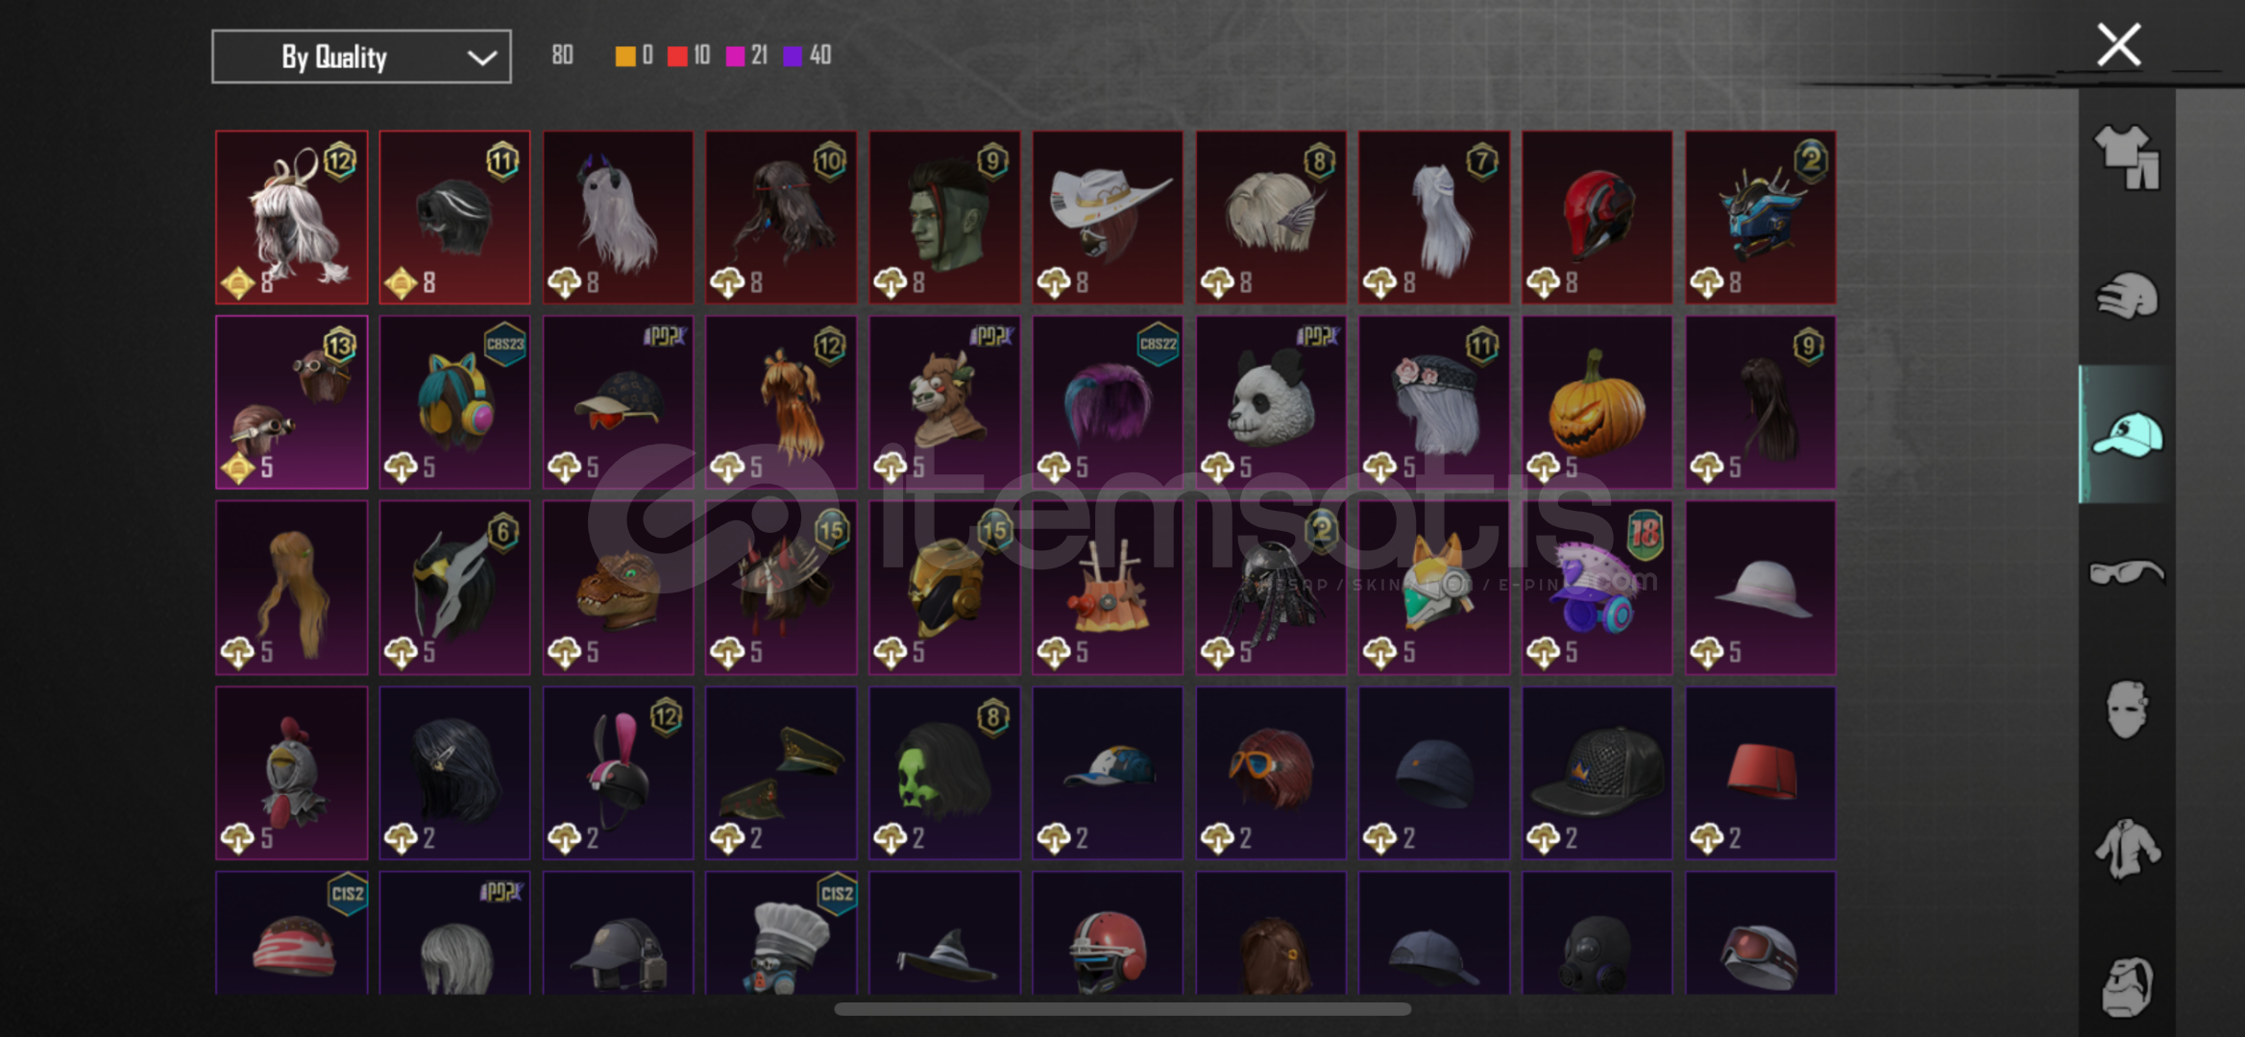2245x1037 pixels.
Task: Choose the red motorcycle helmet item
Action: click(1597, 217)
